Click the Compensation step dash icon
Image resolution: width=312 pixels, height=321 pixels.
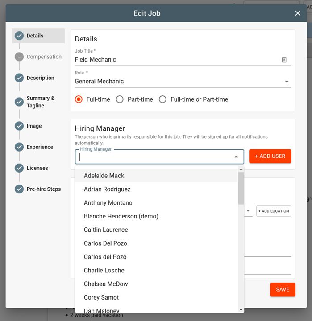click(19, 57)
